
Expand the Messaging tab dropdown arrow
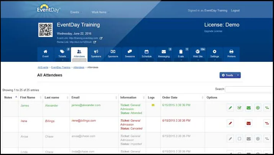(x=164, y=60)
